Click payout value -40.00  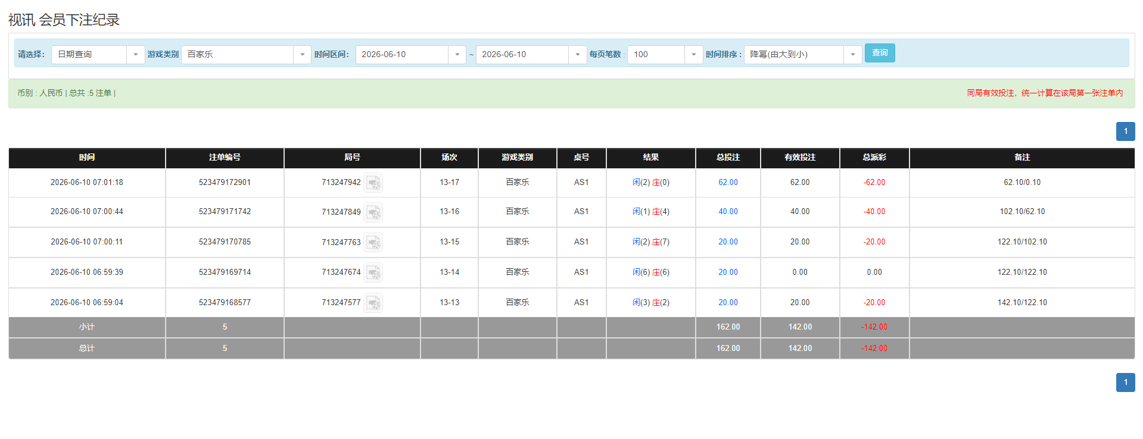coord(874,212)
